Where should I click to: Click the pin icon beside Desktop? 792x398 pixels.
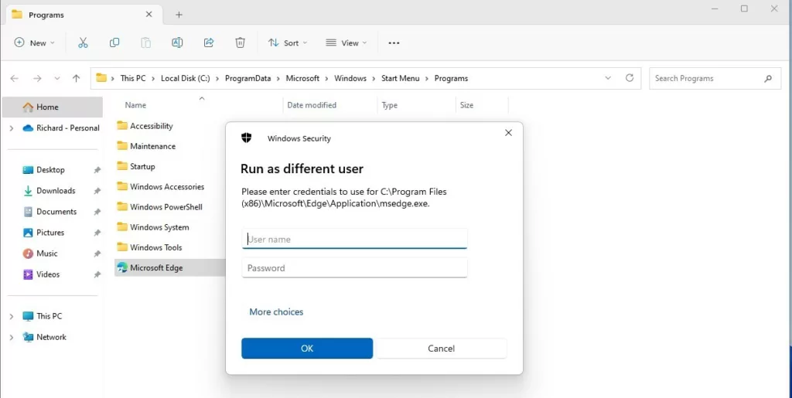[x=97, y=171]
